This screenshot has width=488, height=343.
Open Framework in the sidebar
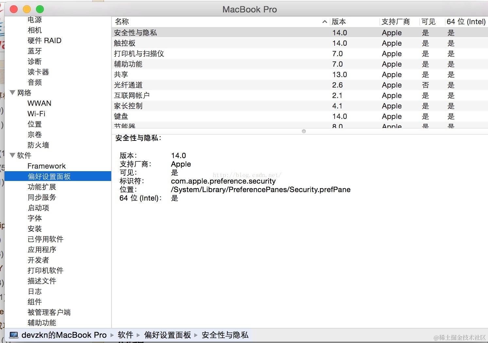46,166
